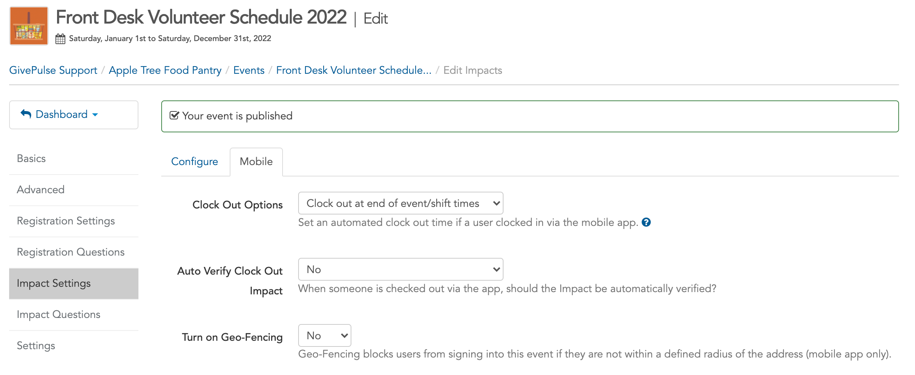Switch to the Configure tab
915x375 pixels.
194,162
